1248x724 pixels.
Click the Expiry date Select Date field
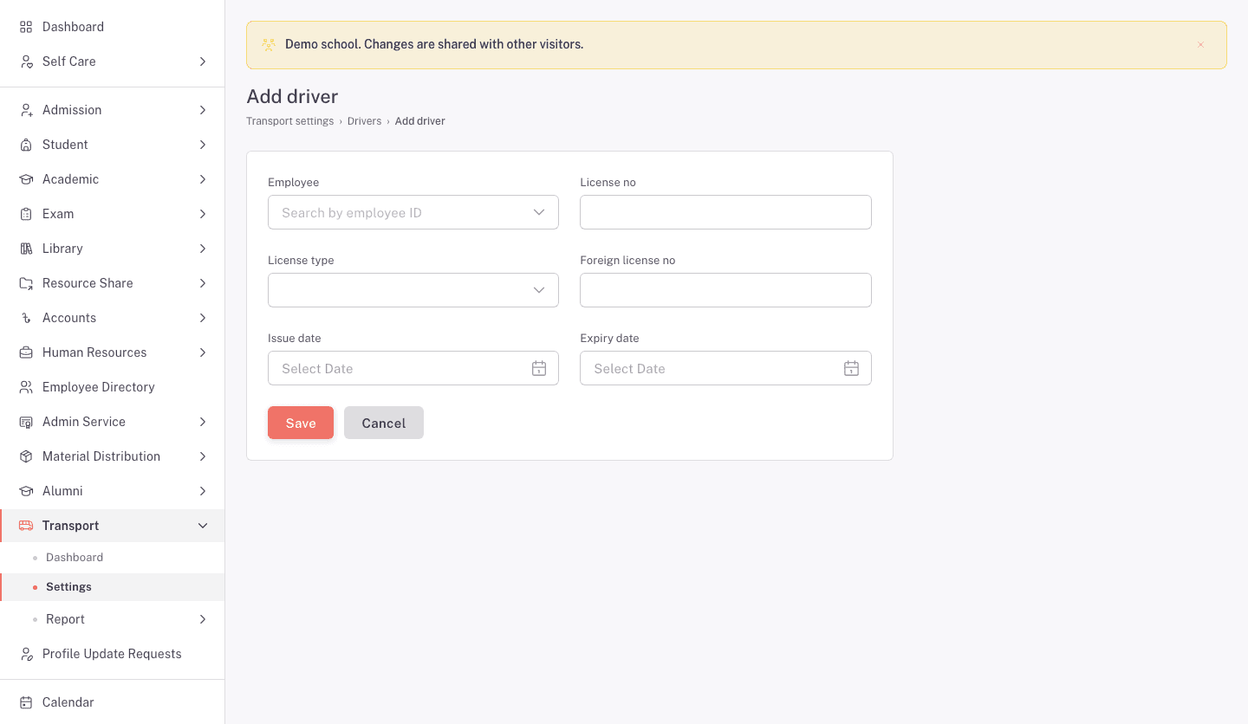point(725,368)
